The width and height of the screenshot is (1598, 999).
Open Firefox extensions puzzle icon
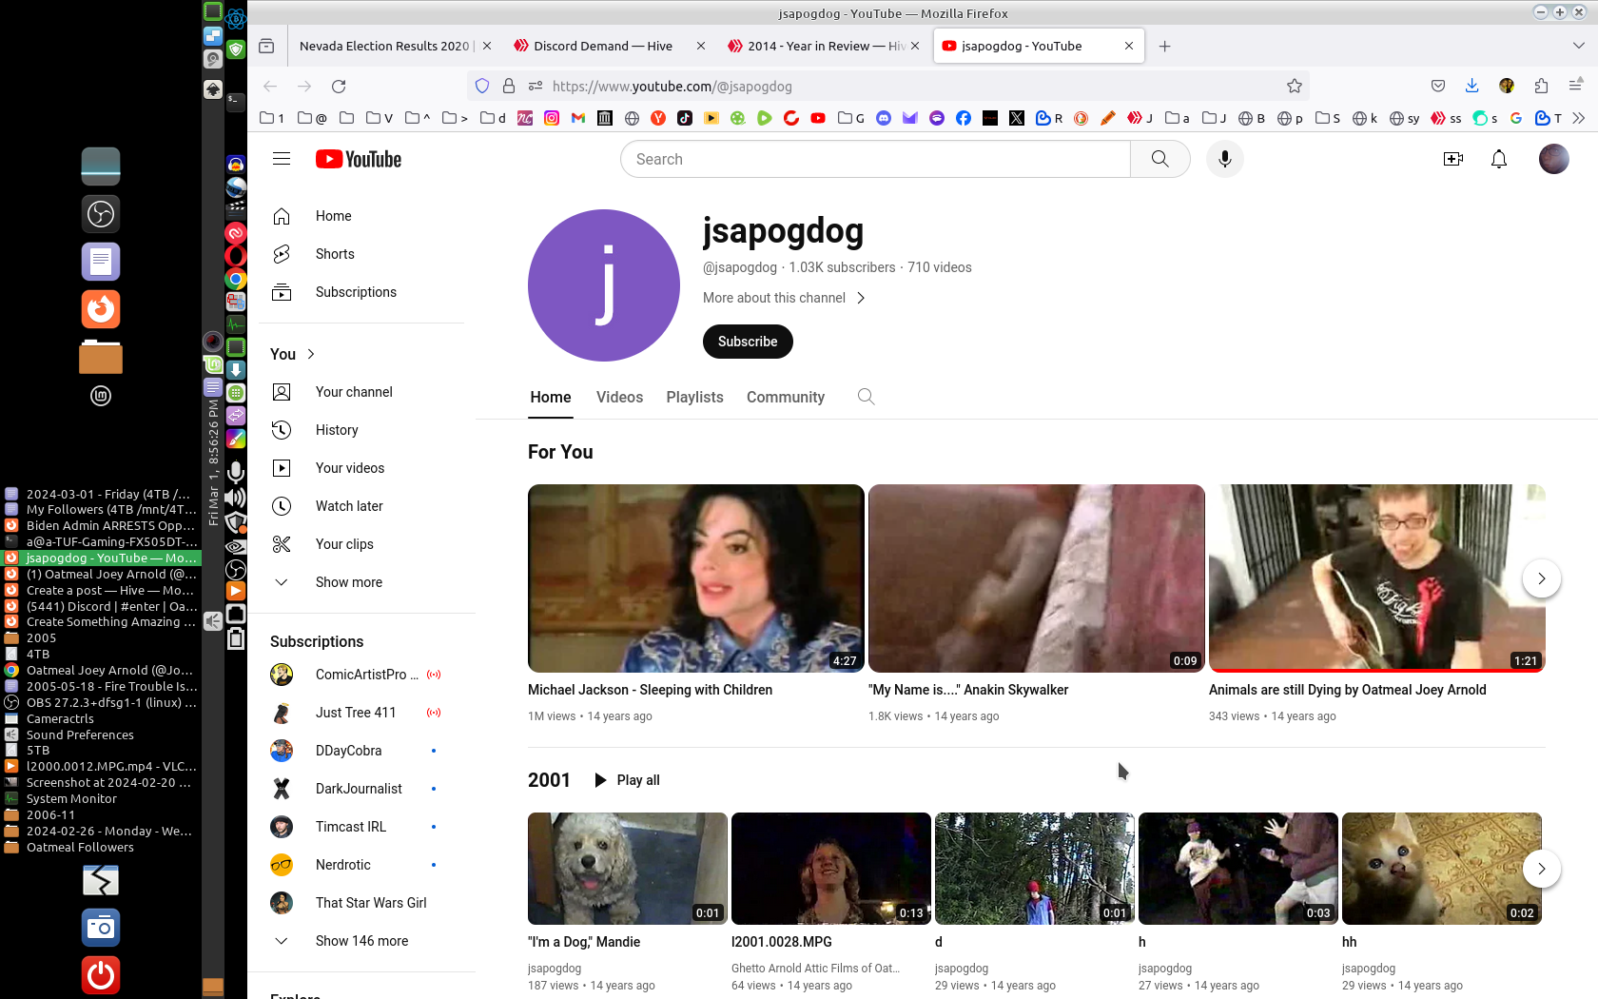point(1541,86)
